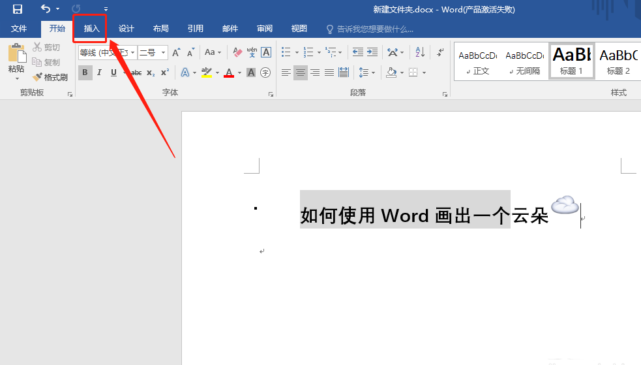Click the Sort A-Z icon
Screen dimensions: 641x365
pyautogui.click(x=420, y=52)
